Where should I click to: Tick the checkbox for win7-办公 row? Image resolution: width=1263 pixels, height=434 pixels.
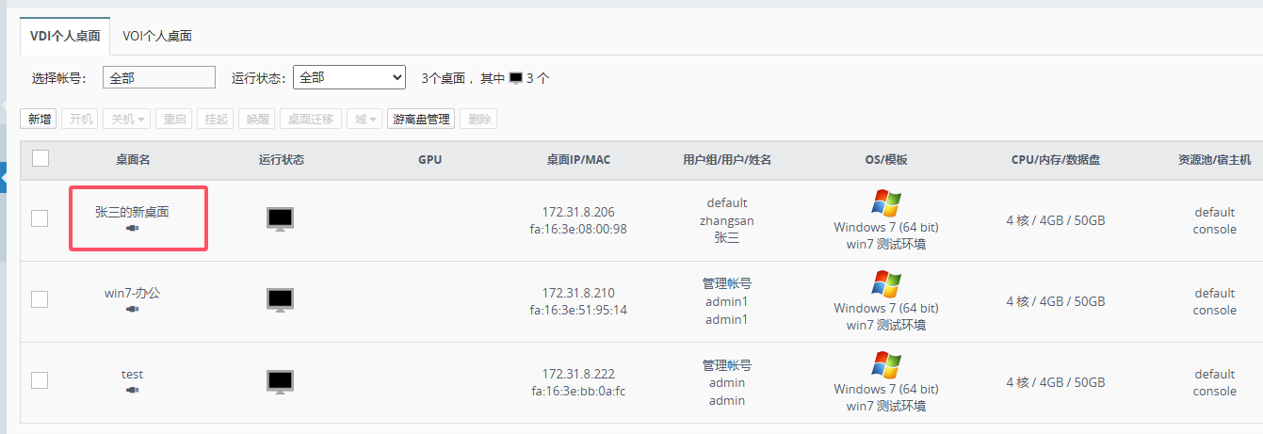tap(40, 299)
